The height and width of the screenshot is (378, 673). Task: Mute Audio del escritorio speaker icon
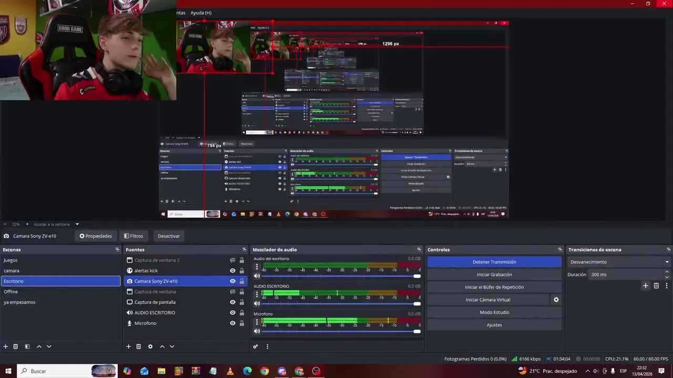coord(257,276)
